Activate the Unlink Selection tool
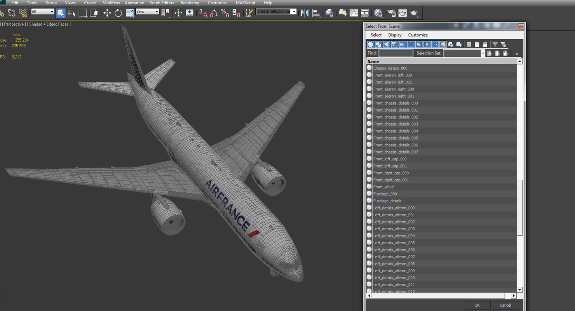This screenshot has height=311, width=575. (12, 13)
